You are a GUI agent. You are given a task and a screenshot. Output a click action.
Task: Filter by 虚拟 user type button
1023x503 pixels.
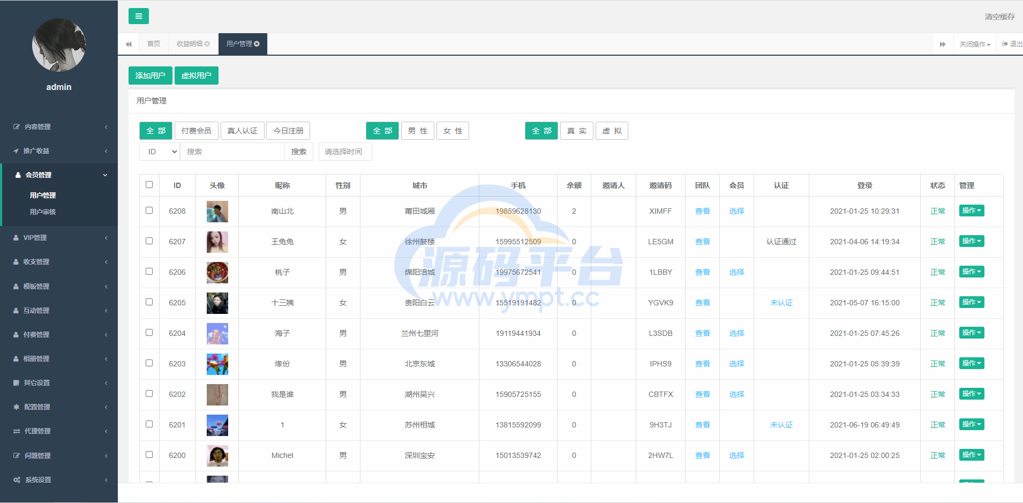tap(612, 131)
